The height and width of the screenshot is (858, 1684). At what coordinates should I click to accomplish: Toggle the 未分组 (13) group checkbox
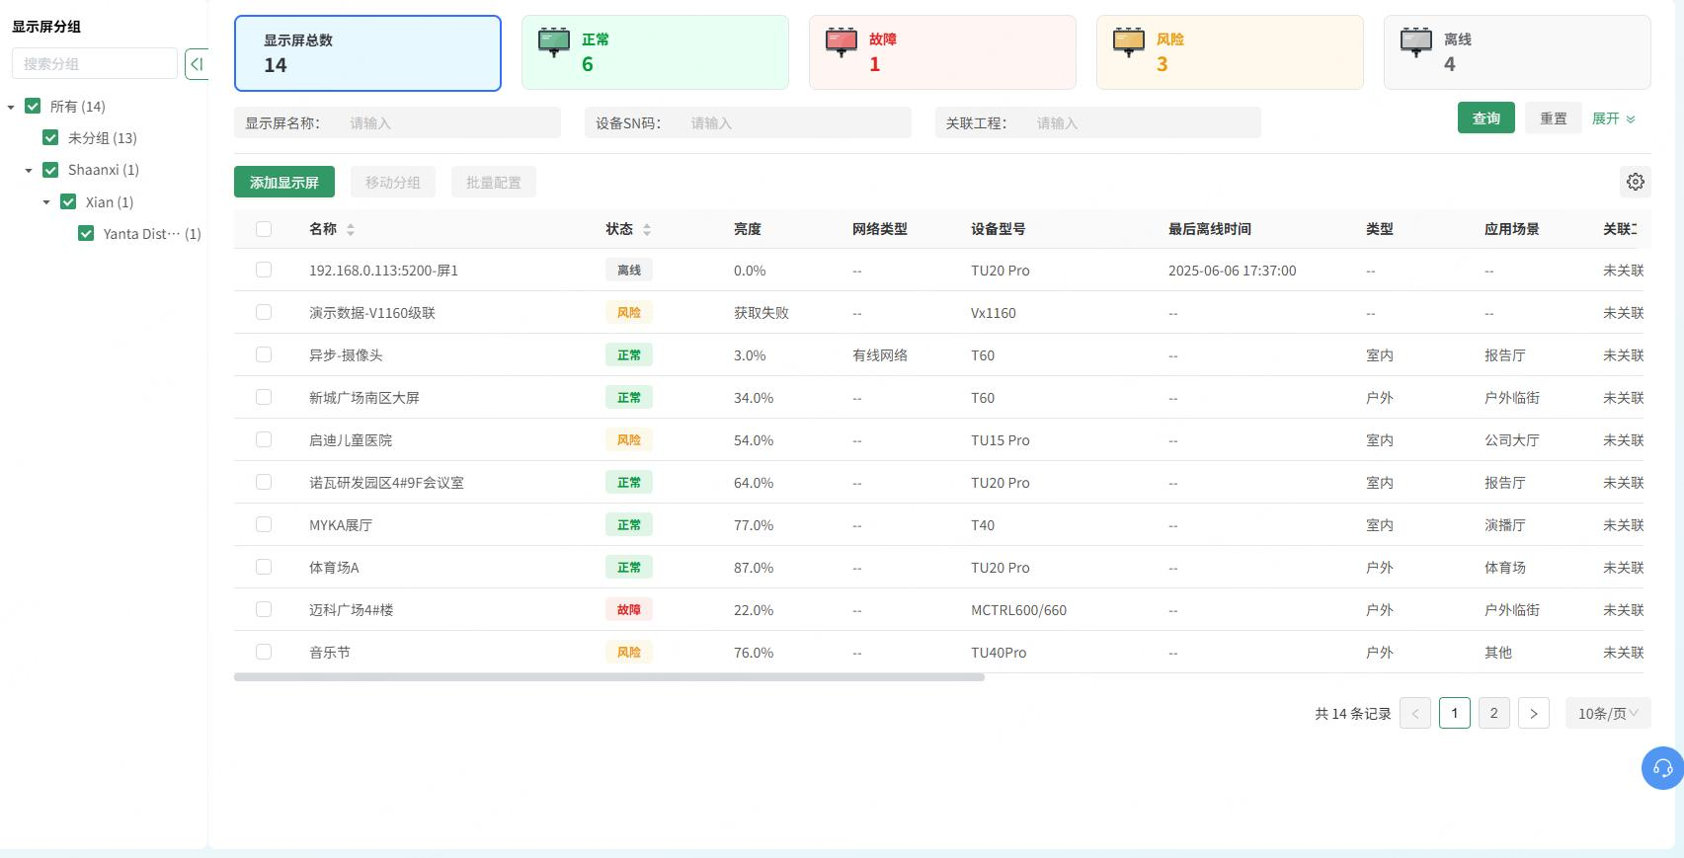tap(50, 138)
